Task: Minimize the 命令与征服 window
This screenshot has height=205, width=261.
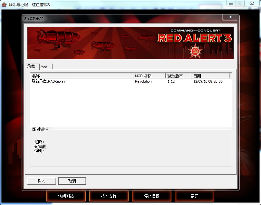Action: [231, 4]
